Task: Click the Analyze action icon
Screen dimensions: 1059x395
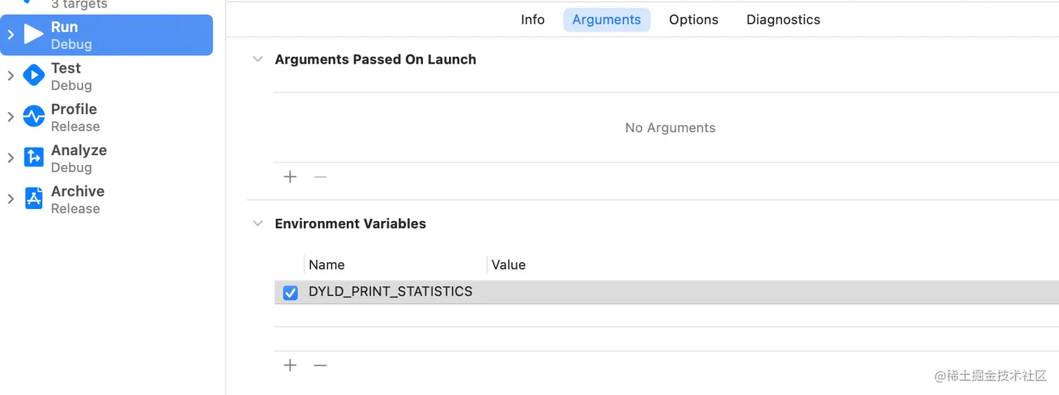Action: (x=34, y=158)
